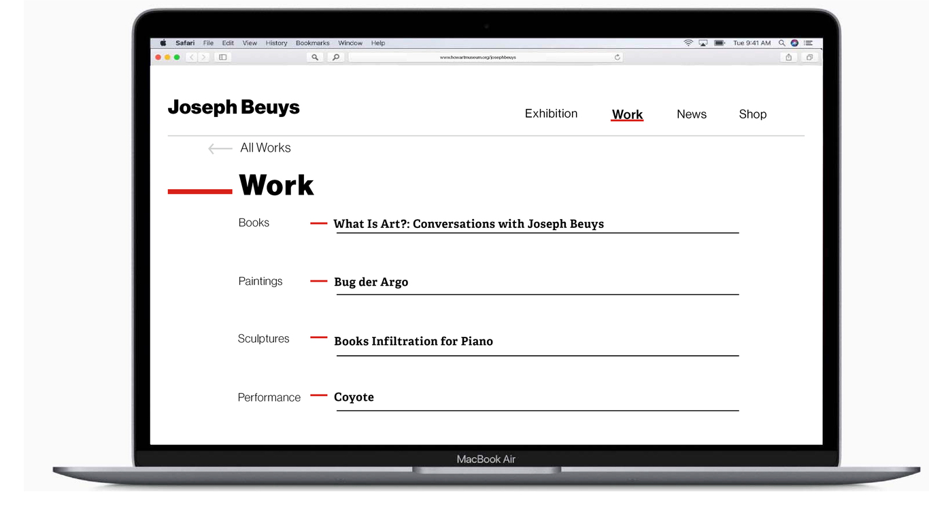Go forward with Safari forward arrow
This screenshot has width=929, height=528.
click(x=203, y=57)
